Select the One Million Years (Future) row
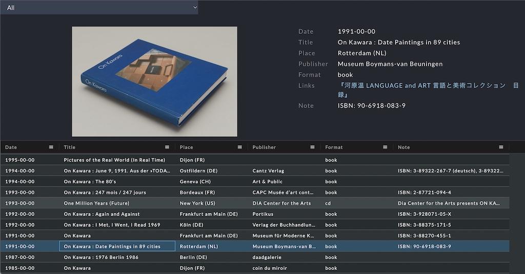 (x=97, y=203)
